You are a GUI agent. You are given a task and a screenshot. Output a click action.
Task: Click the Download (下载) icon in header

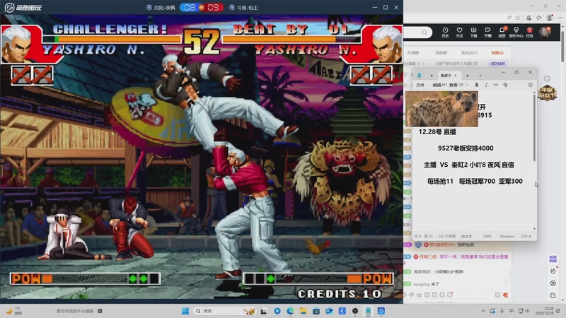coord(473,32)
